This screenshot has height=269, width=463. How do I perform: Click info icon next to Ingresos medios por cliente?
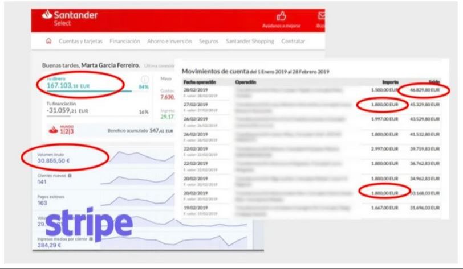pyautogui.click(x=91, y=239)
